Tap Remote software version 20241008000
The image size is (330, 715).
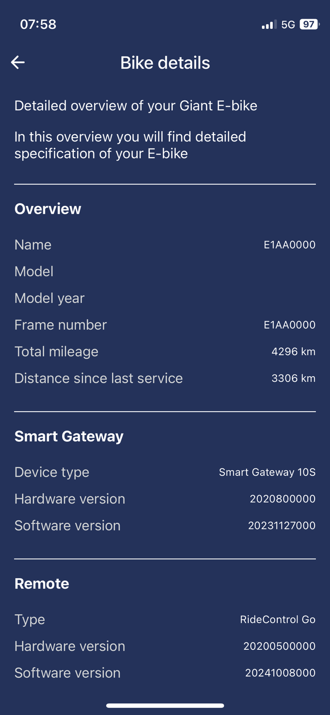tap(280, 673)
